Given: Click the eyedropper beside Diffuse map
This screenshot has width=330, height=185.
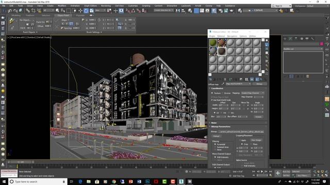Looking at the screenshot, I should [x=223, y=84].
